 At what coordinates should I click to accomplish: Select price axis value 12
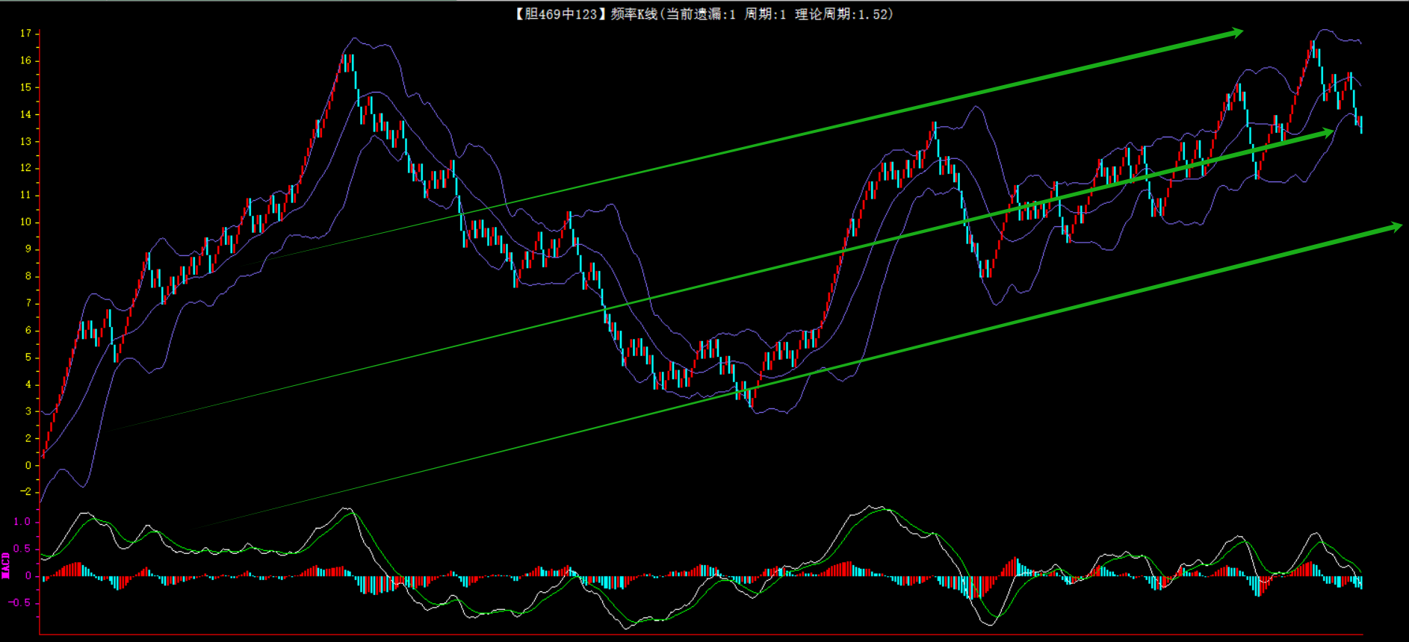[x=26, y=168]
